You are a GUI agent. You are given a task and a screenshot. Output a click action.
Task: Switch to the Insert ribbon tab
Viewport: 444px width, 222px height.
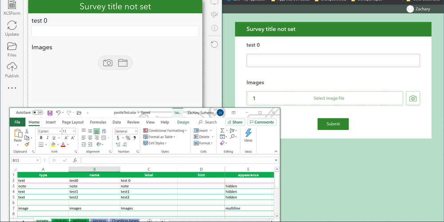(x=51, y=122)
